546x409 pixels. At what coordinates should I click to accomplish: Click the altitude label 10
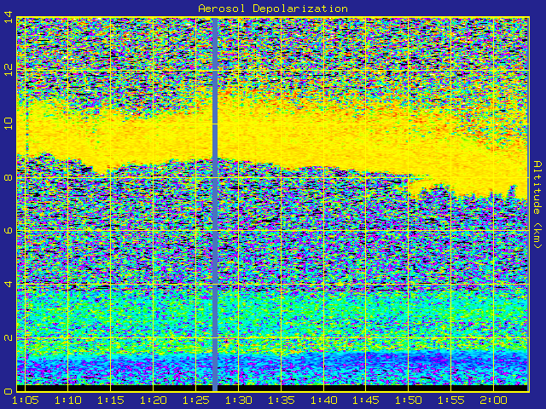[x=9, y=124]
